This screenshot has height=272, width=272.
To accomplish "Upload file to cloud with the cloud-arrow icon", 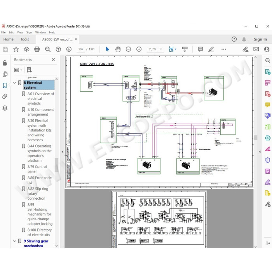I will (x=26, y=49).
